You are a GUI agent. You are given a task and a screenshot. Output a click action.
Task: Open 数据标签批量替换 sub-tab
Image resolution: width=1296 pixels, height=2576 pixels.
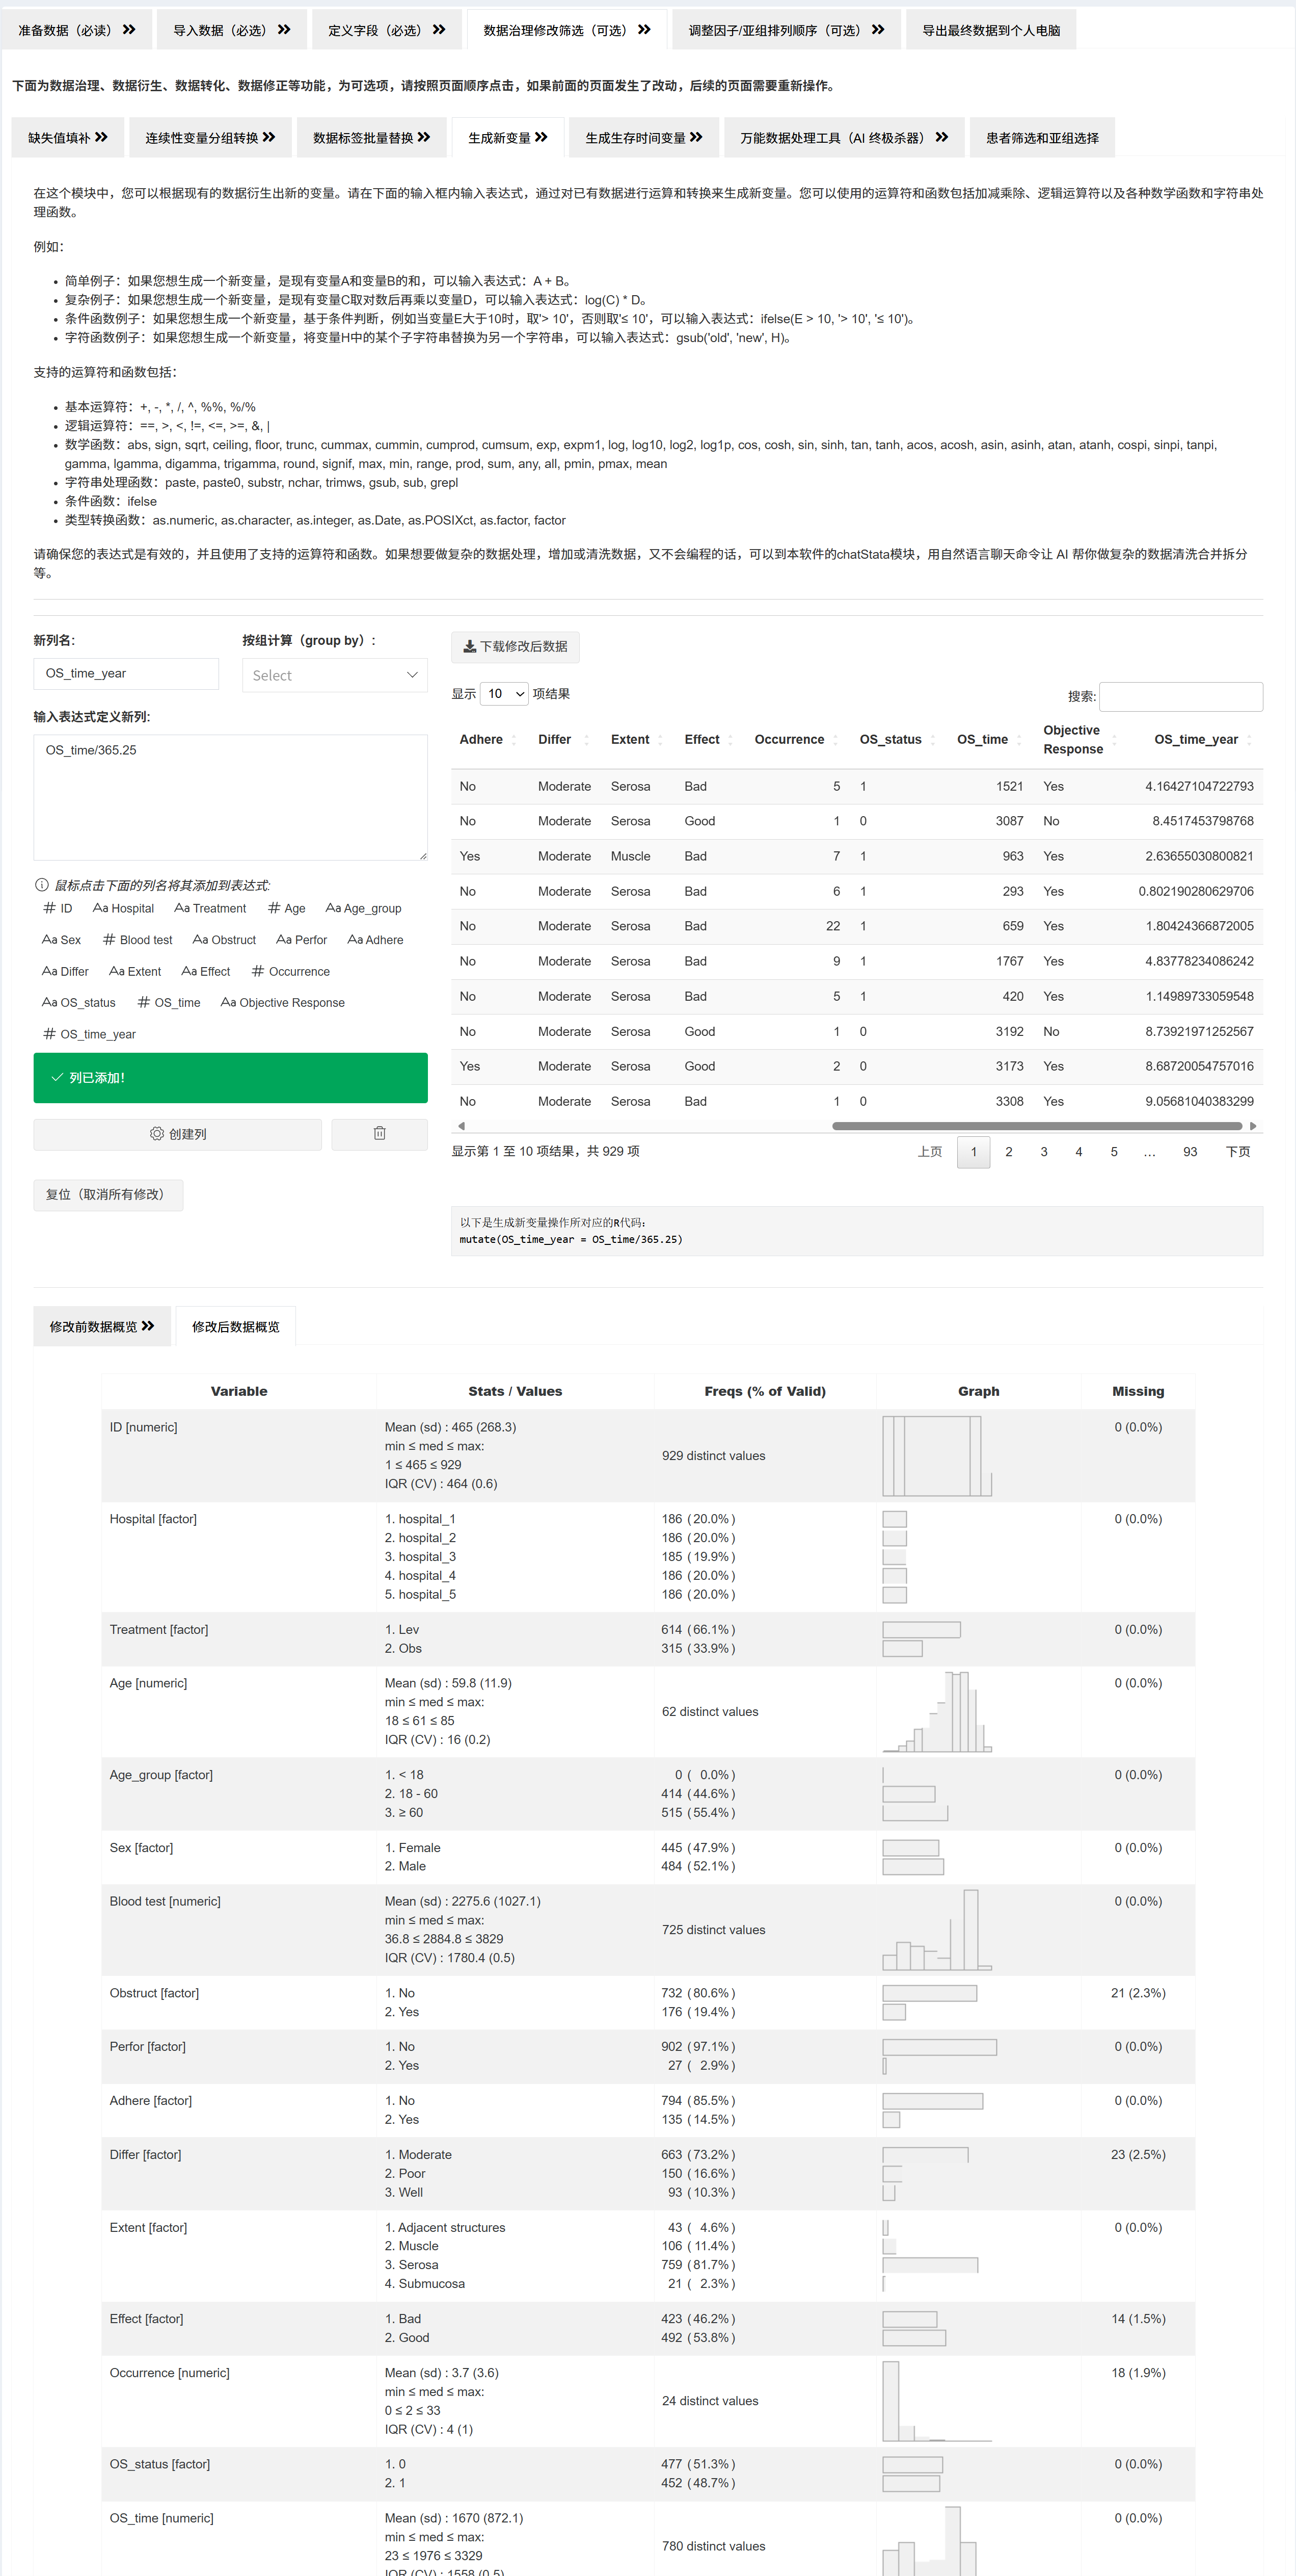coord(372,138)
